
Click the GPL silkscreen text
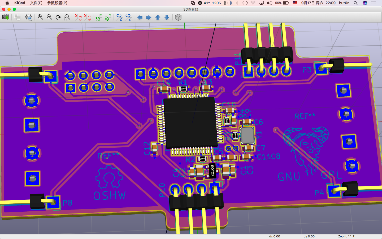tap(331, 175)
